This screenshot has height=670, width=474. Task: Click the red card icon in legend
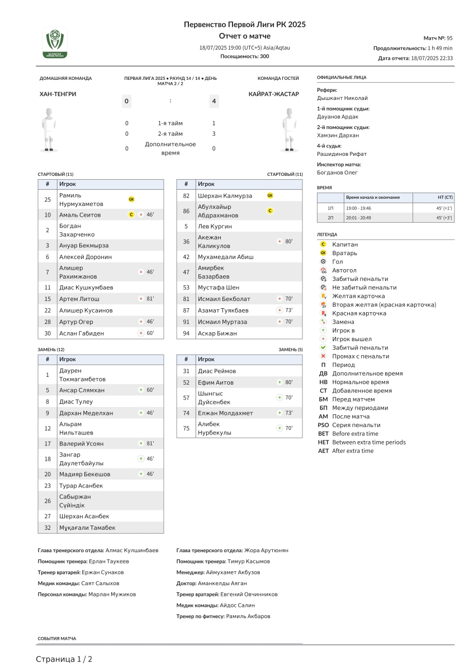click(x=323, y=313)
